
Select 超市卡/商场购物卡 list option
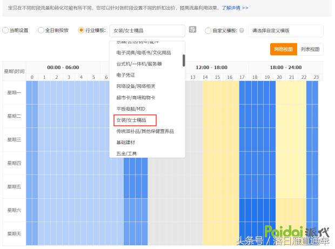pos(136,98)
